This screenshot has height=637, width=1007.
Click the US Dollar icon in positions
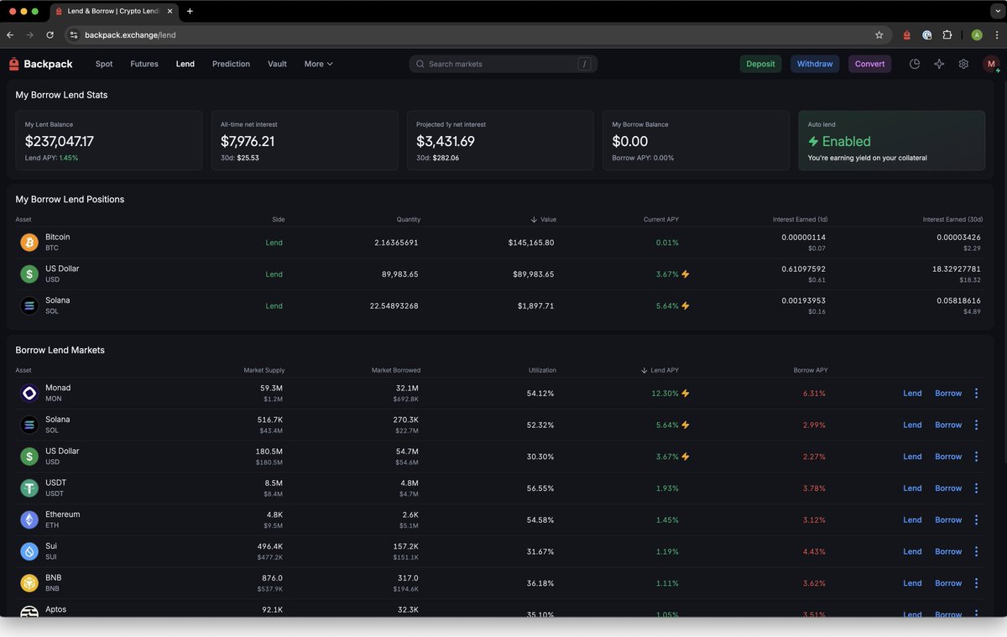tap(29, 274)
